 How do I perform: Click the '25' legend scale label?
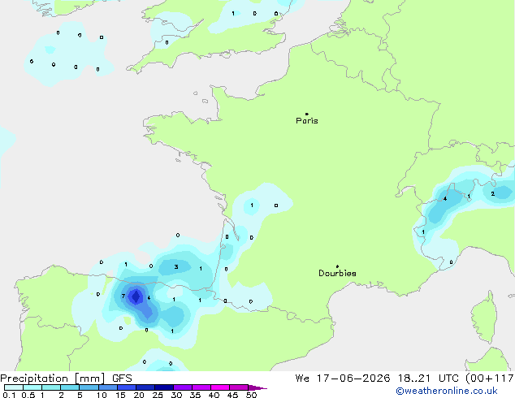tap(158, 395)
